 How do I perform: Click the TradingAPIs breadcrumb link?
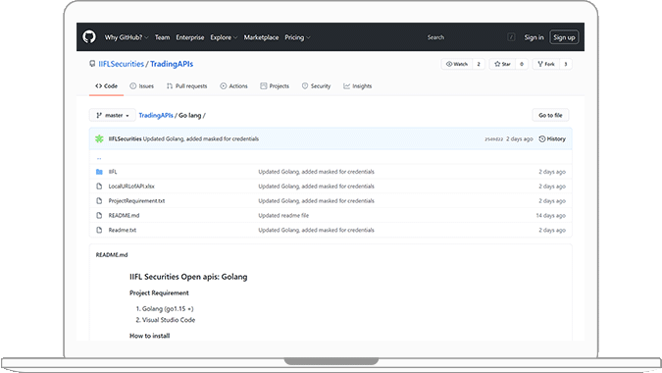pos(156,115)
